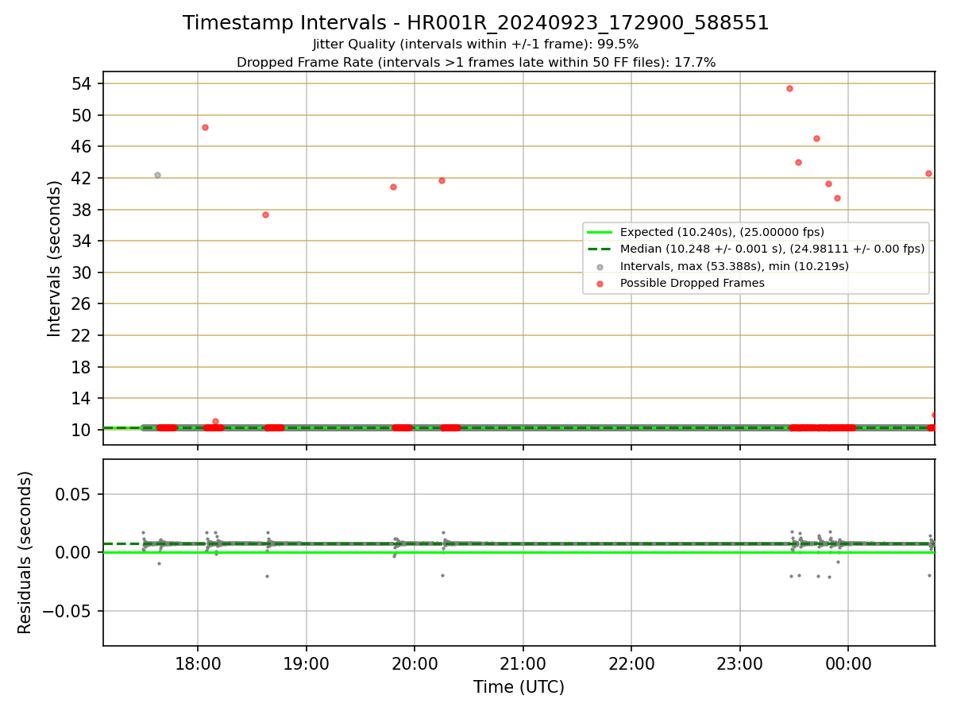The image size is (953, 715).
Task: Click the red dropped-frame point near 37 seconds
Action: coord(265,214)
